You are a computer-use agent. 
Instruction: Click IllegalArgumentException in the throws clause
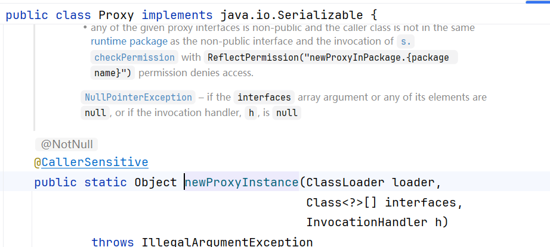coord(227,242)
